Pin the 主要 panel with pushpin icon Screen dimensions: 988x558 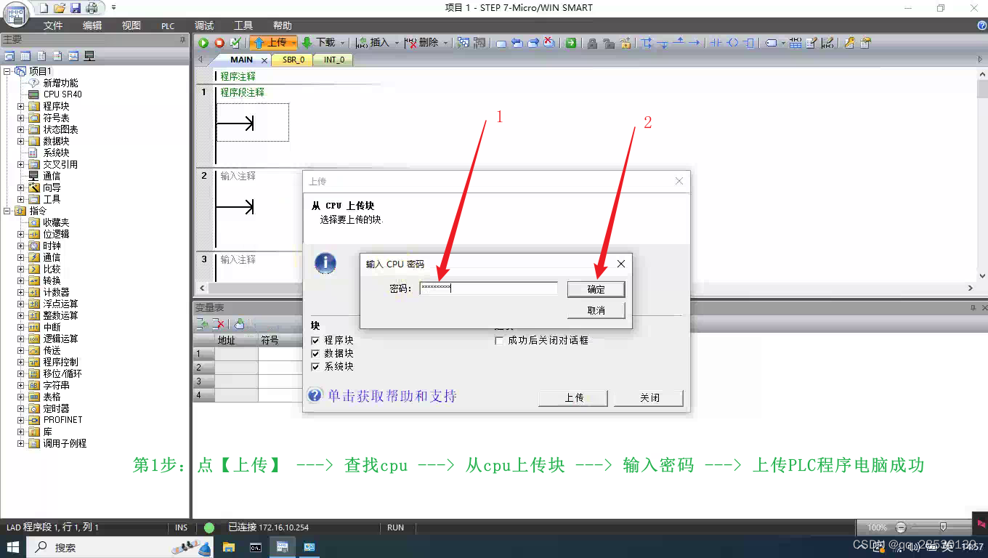pos(182,40)
